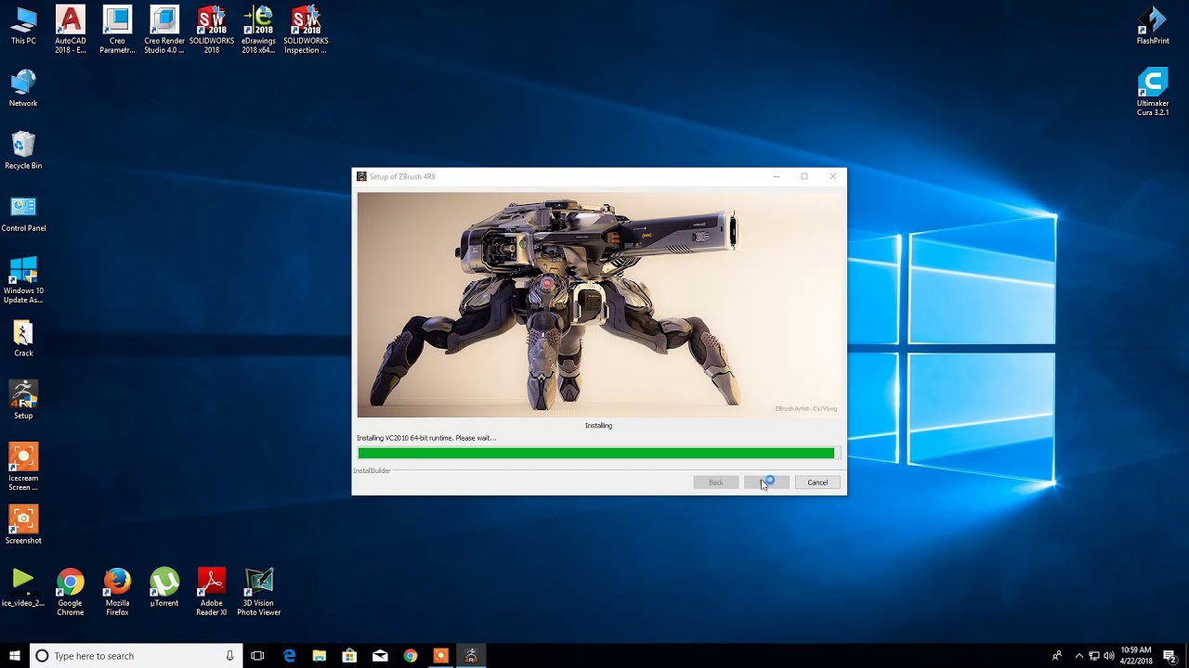This screenshot has width=1189, height=668.
Task: Launch Microsoft Edge from the taskbar
Action: click(x=289, y=656)
